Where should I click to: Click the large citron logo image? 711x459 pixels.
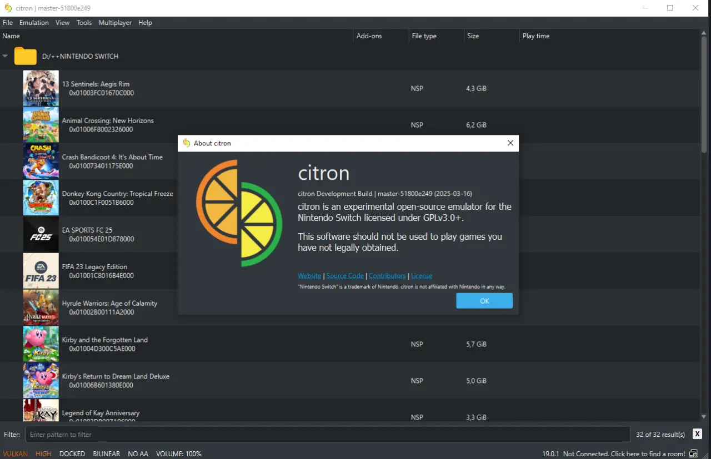pyautogui.click(x=239, y=213)
